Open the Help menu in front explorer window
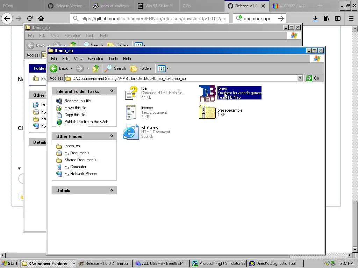 (127, 59)
